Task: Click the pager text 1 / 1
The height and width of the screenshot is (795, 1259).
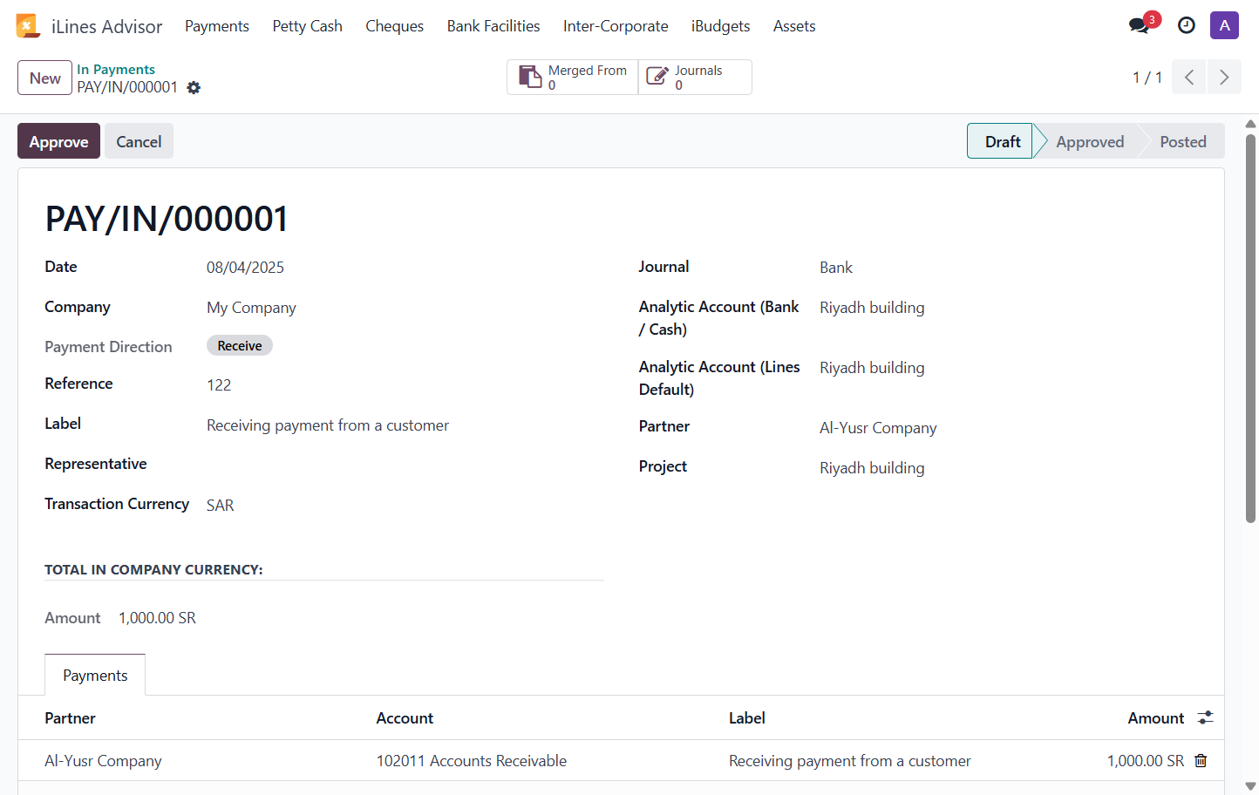Action: point(1147,78)
